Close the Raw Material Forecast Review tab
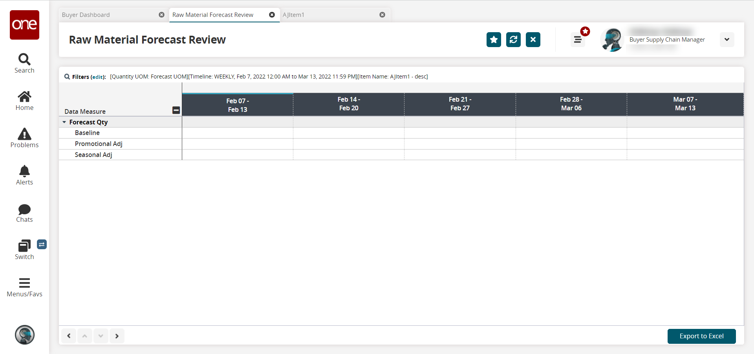 [272, 15]
